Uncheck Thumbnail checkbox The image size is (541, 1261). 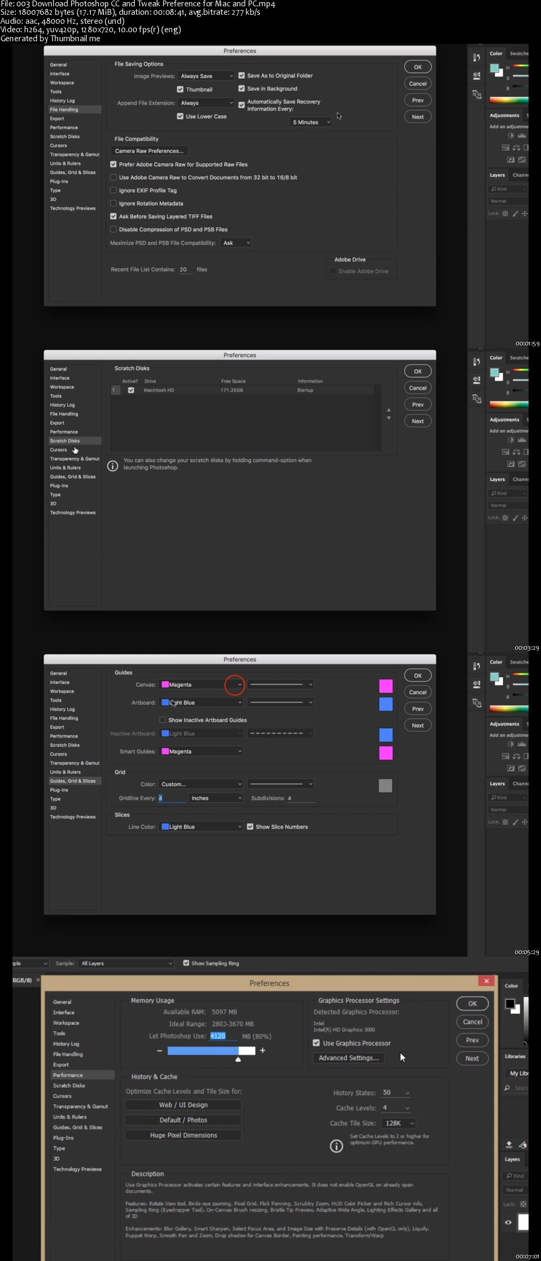180,89
